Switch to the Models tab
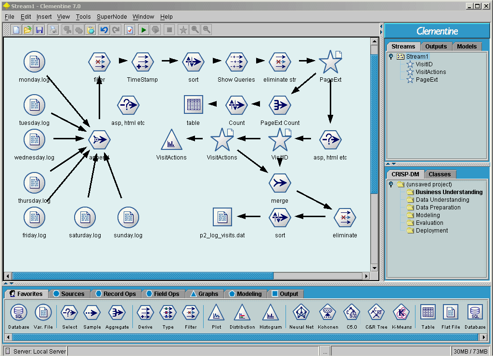 (x=467, y=47)
